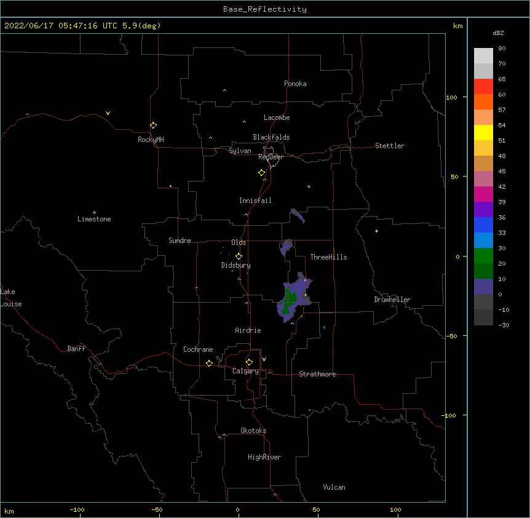This screenshot has height=518, width=530.
Task: Click the Base_Reflectivity title text
Action: [x=265, y=9]
